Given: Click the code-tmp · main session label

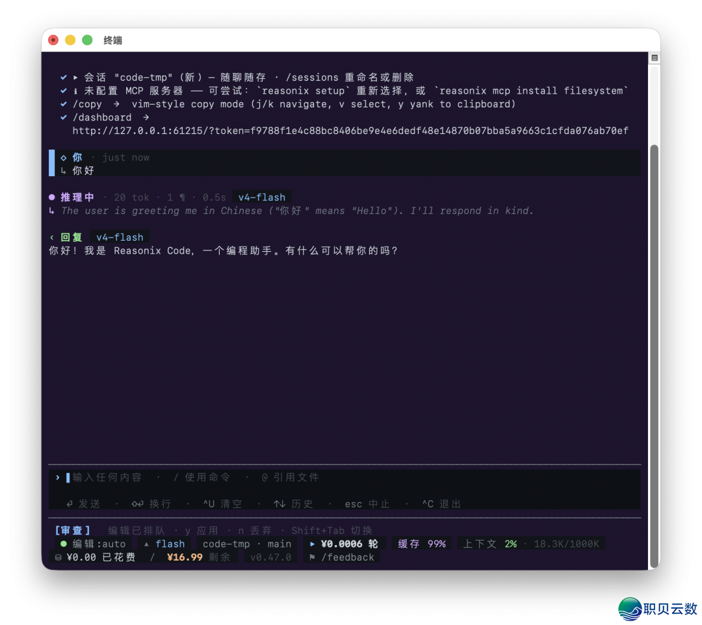Looking at the screenshot, I should (x=247, y=544).
